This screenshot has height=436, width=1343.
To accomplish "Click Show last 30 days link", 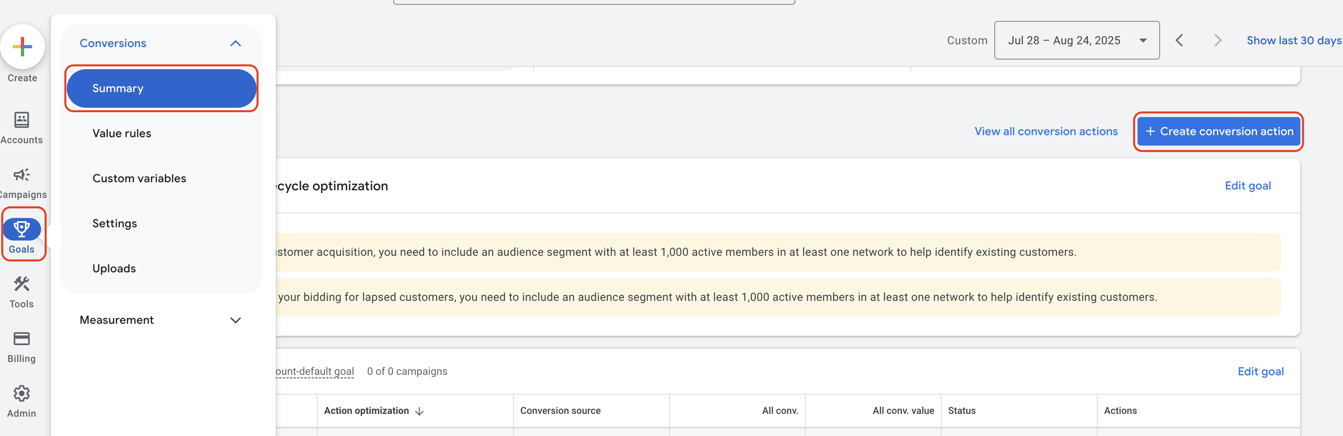I will point(1294,41).
